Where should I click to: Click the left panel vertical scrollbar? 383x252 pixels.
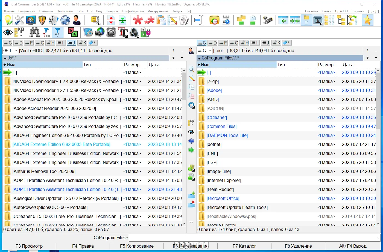tap(184, 147)
